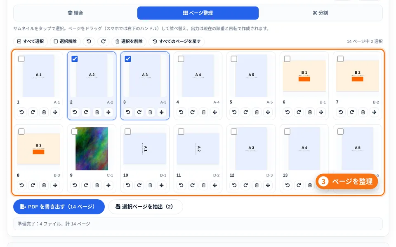This screenshot has width=396, height=247.
Task: Select the ページ整理 tab
Action: (x=198, y=13)
